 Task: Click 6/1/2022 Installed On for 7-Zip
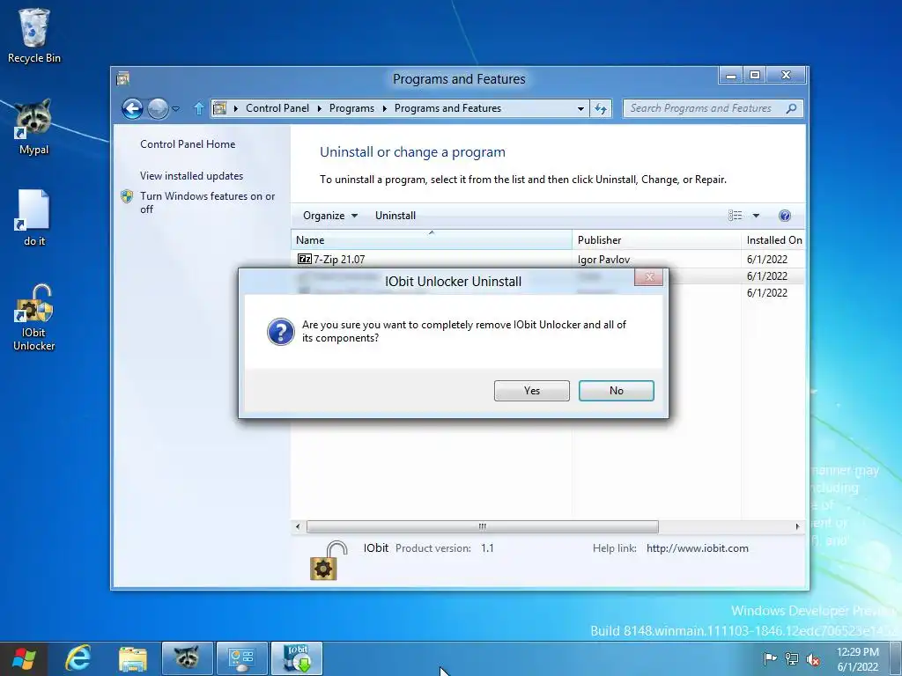coord(767,260)
